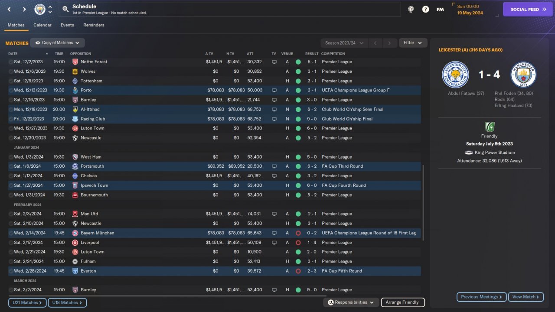This screenshot has width=555, height=312.
Task: Open the Copy of Matches view dropdown
Action: coord(57,43)
